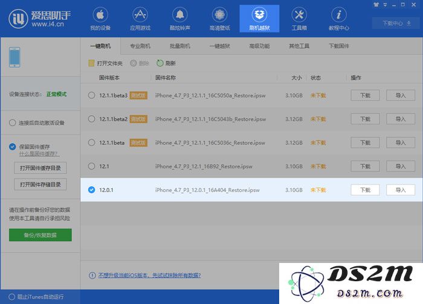Import firmware for 12.1.1beta3 row
This screenshot has width=423, height=304.
(401, 95)
